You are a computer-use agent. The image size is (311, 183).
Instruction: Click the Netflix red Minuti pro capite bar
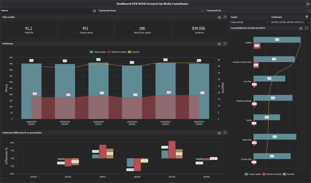pyautogui.click(x=257, y=46)
